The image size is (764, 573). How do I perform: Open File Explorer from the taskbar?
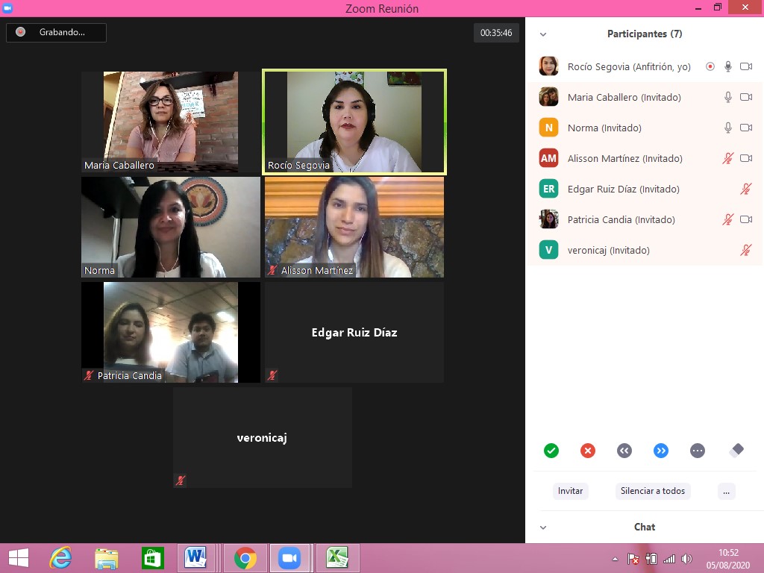[x=107, y=558]
